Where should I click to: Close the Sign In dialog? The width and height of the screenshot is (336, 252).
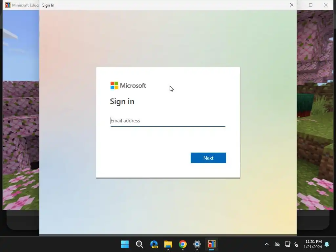(292, 5)
